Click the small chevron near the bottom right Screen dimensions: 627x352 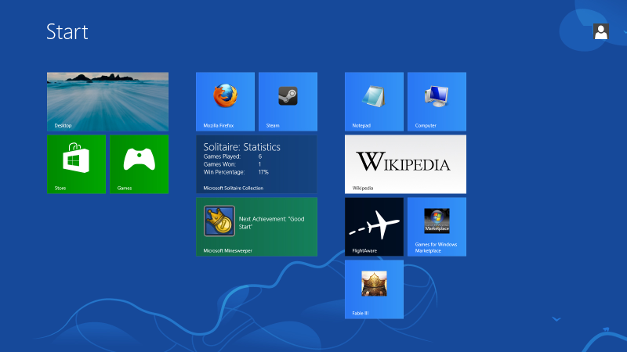point(556,319)
